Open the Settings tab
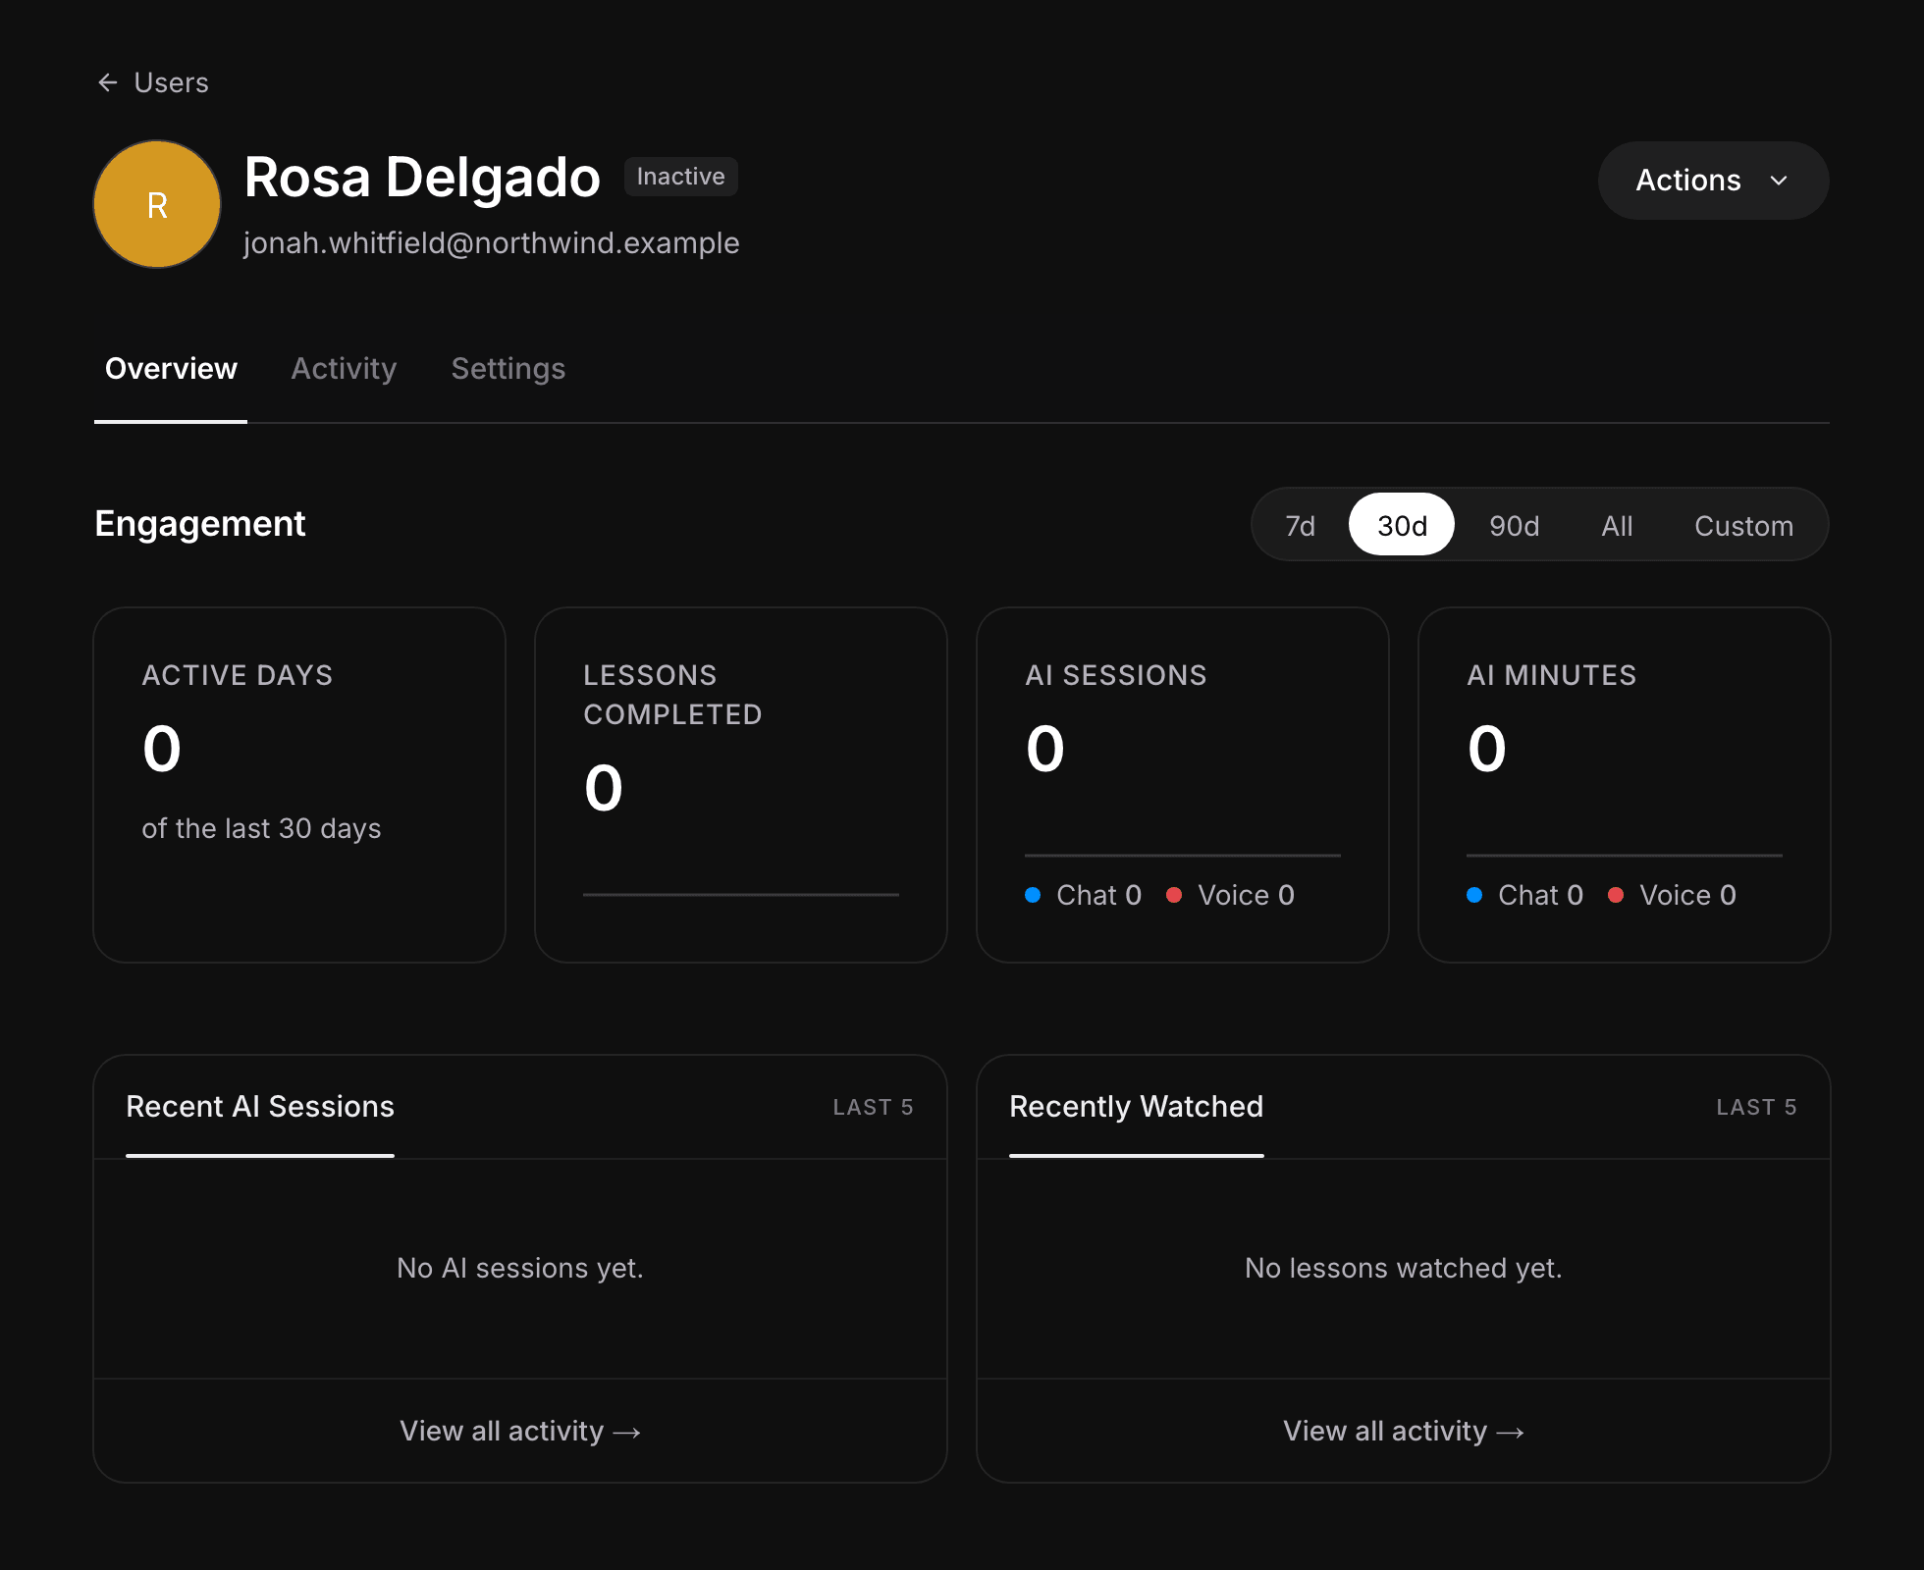The height and width of the screenshot is (1570, 1924). point(508,369)
